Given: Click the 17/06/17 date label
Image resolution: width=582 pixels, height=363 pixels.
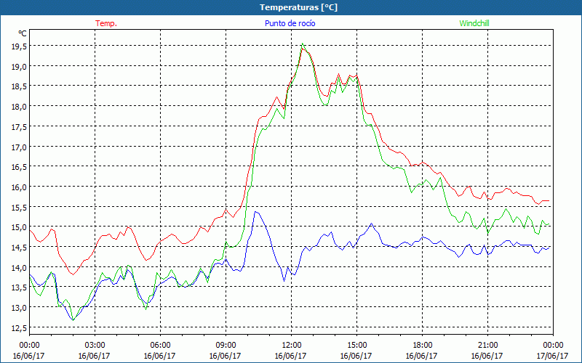Looking at the screenshot, I should click(x=552, y=356).
